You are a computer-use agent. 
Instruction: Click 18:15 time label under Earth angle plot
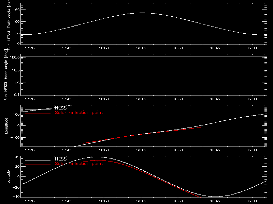[x=141, y=48]
